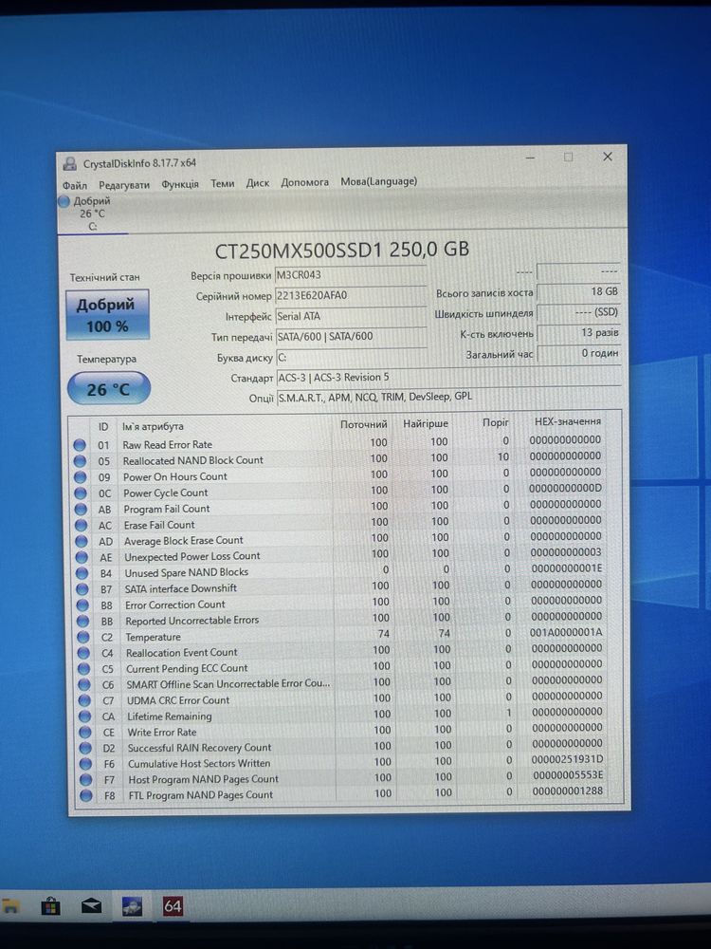This screenshot has width=711, height=949.
Task: Open the Теми menu
Action: [222, 183]
